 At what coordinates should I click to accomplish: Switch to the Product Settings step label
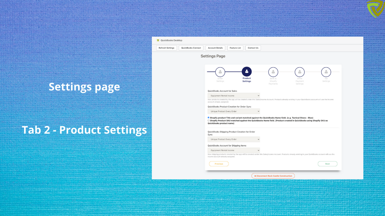[247, 80]
